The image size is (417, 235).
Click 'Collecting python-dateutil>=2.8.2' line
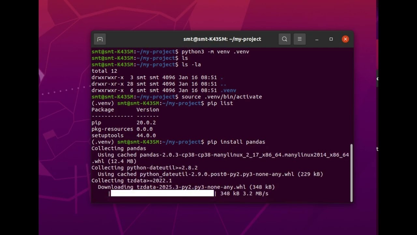click(x=144, y=168)
